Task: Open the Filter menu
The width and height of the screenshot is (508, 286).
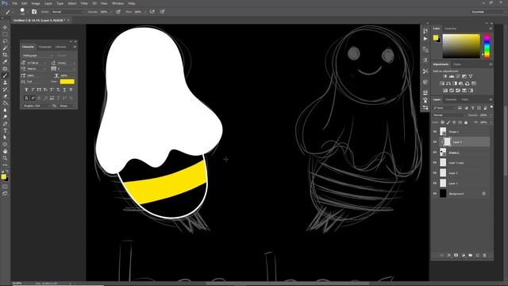Action: click(84, 3)
